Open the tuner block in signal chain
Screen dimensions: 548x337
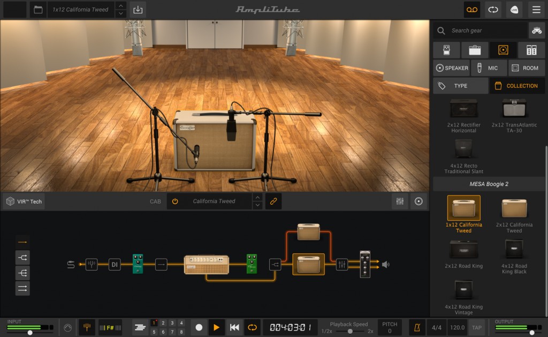(x=92, y=264)
